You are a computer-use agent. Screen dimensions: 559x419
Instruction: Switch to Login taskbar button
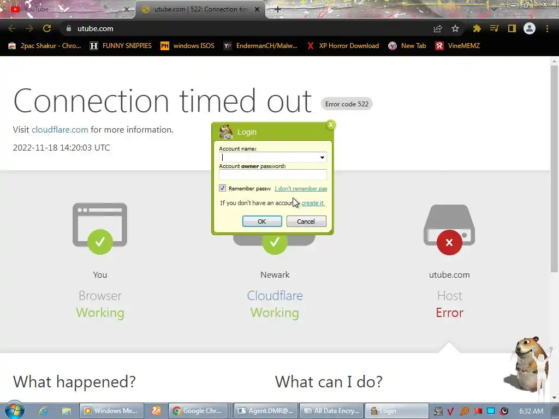pos(397,411)
